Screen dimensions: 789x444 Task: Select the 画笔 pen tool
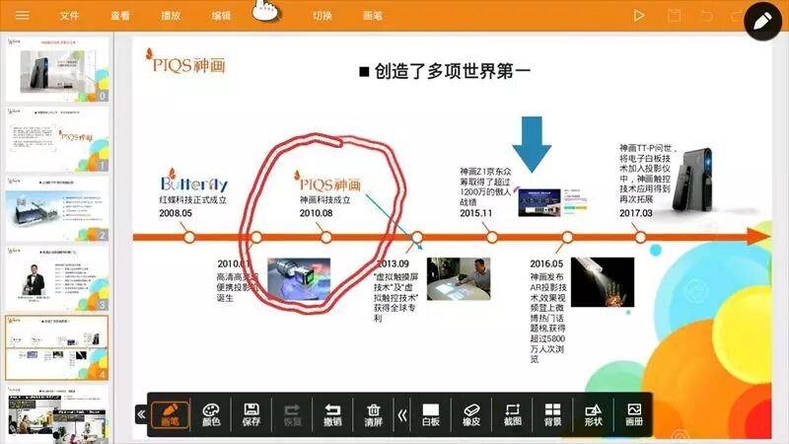tap(170, 415)
